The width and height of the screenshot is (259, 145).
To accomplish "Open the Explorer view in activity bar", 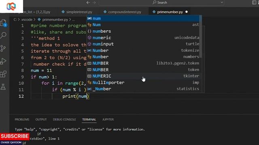I will coord(3,23).
